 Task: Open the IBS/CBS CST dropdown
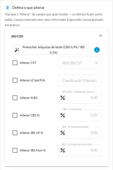coord(80,63)
